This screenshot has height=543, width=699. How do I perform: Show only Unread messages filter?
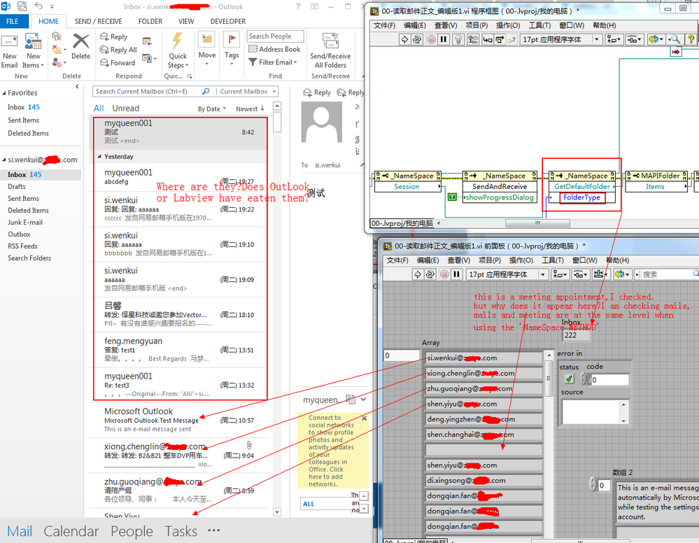click(126, 108)
